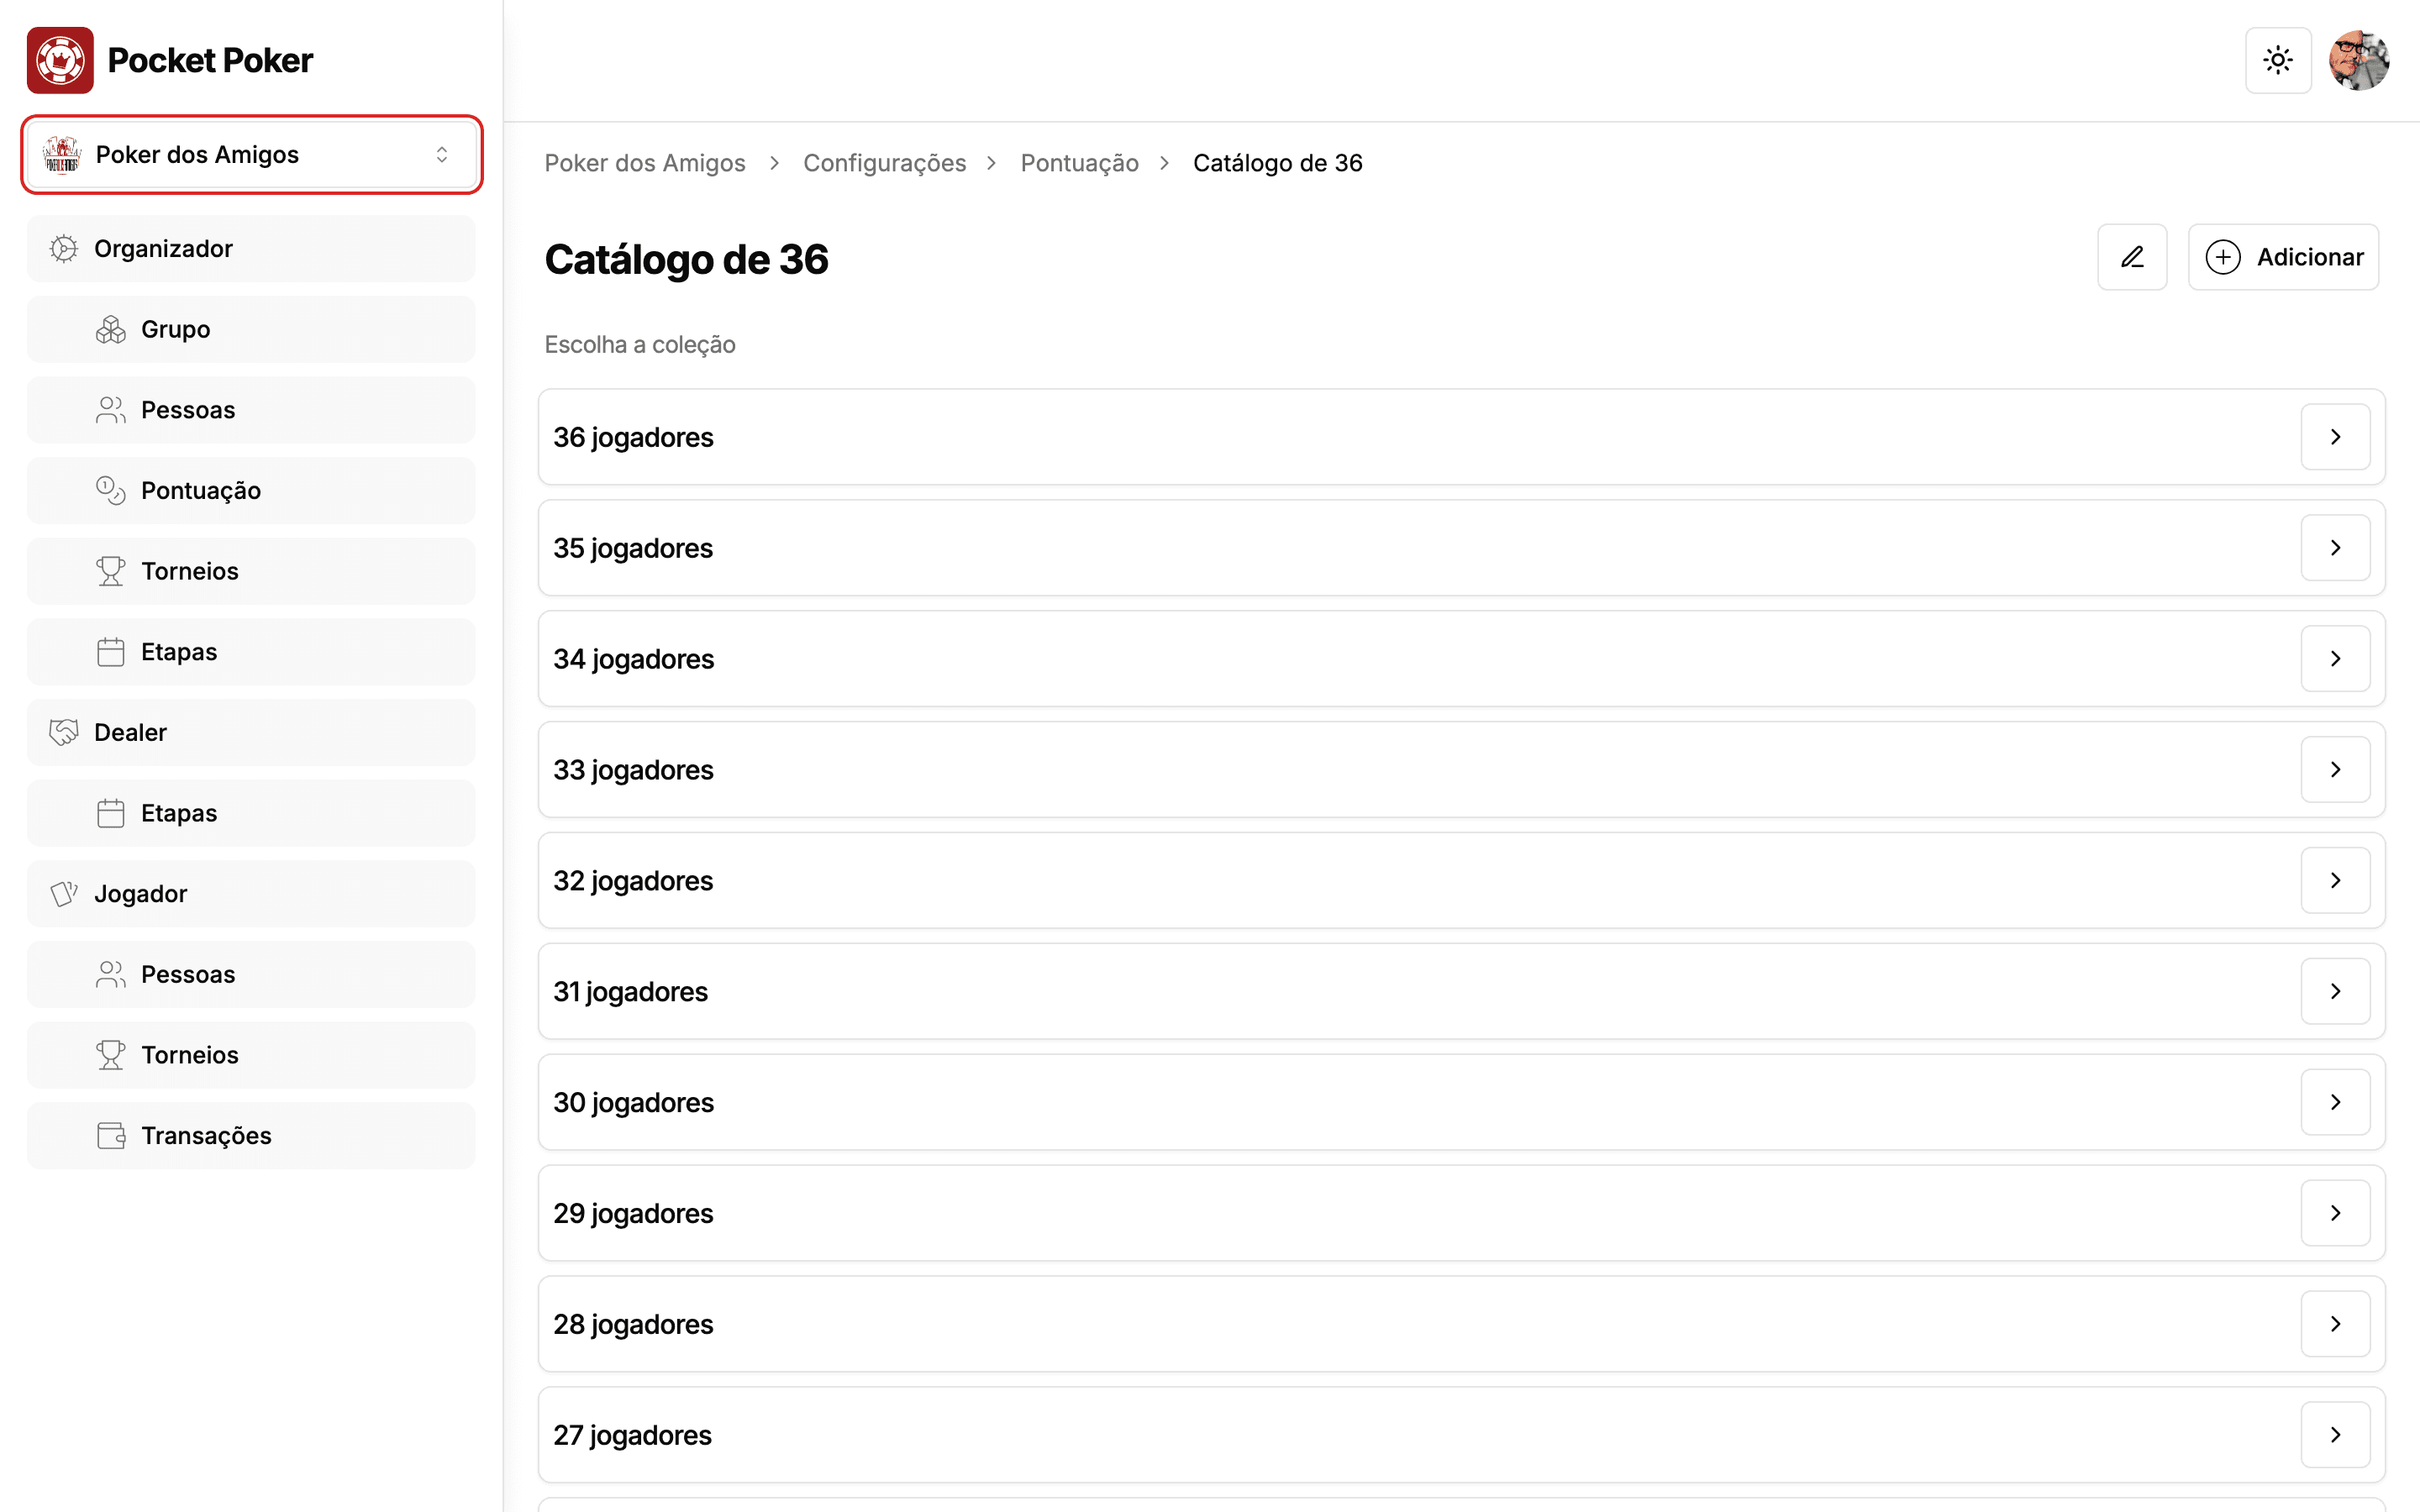Go to Pontuação breadcrumb link
The height and width of the screenshot is (1512, 2420).
click(x=1079, y=163)
